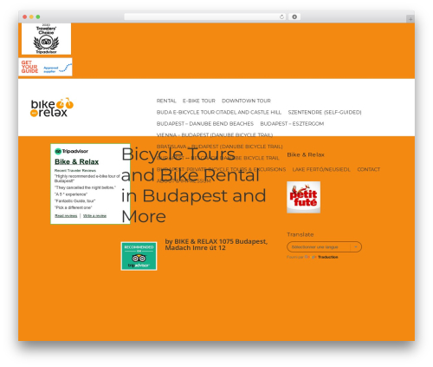Open review "Pick a different one"

pos(74,207)
